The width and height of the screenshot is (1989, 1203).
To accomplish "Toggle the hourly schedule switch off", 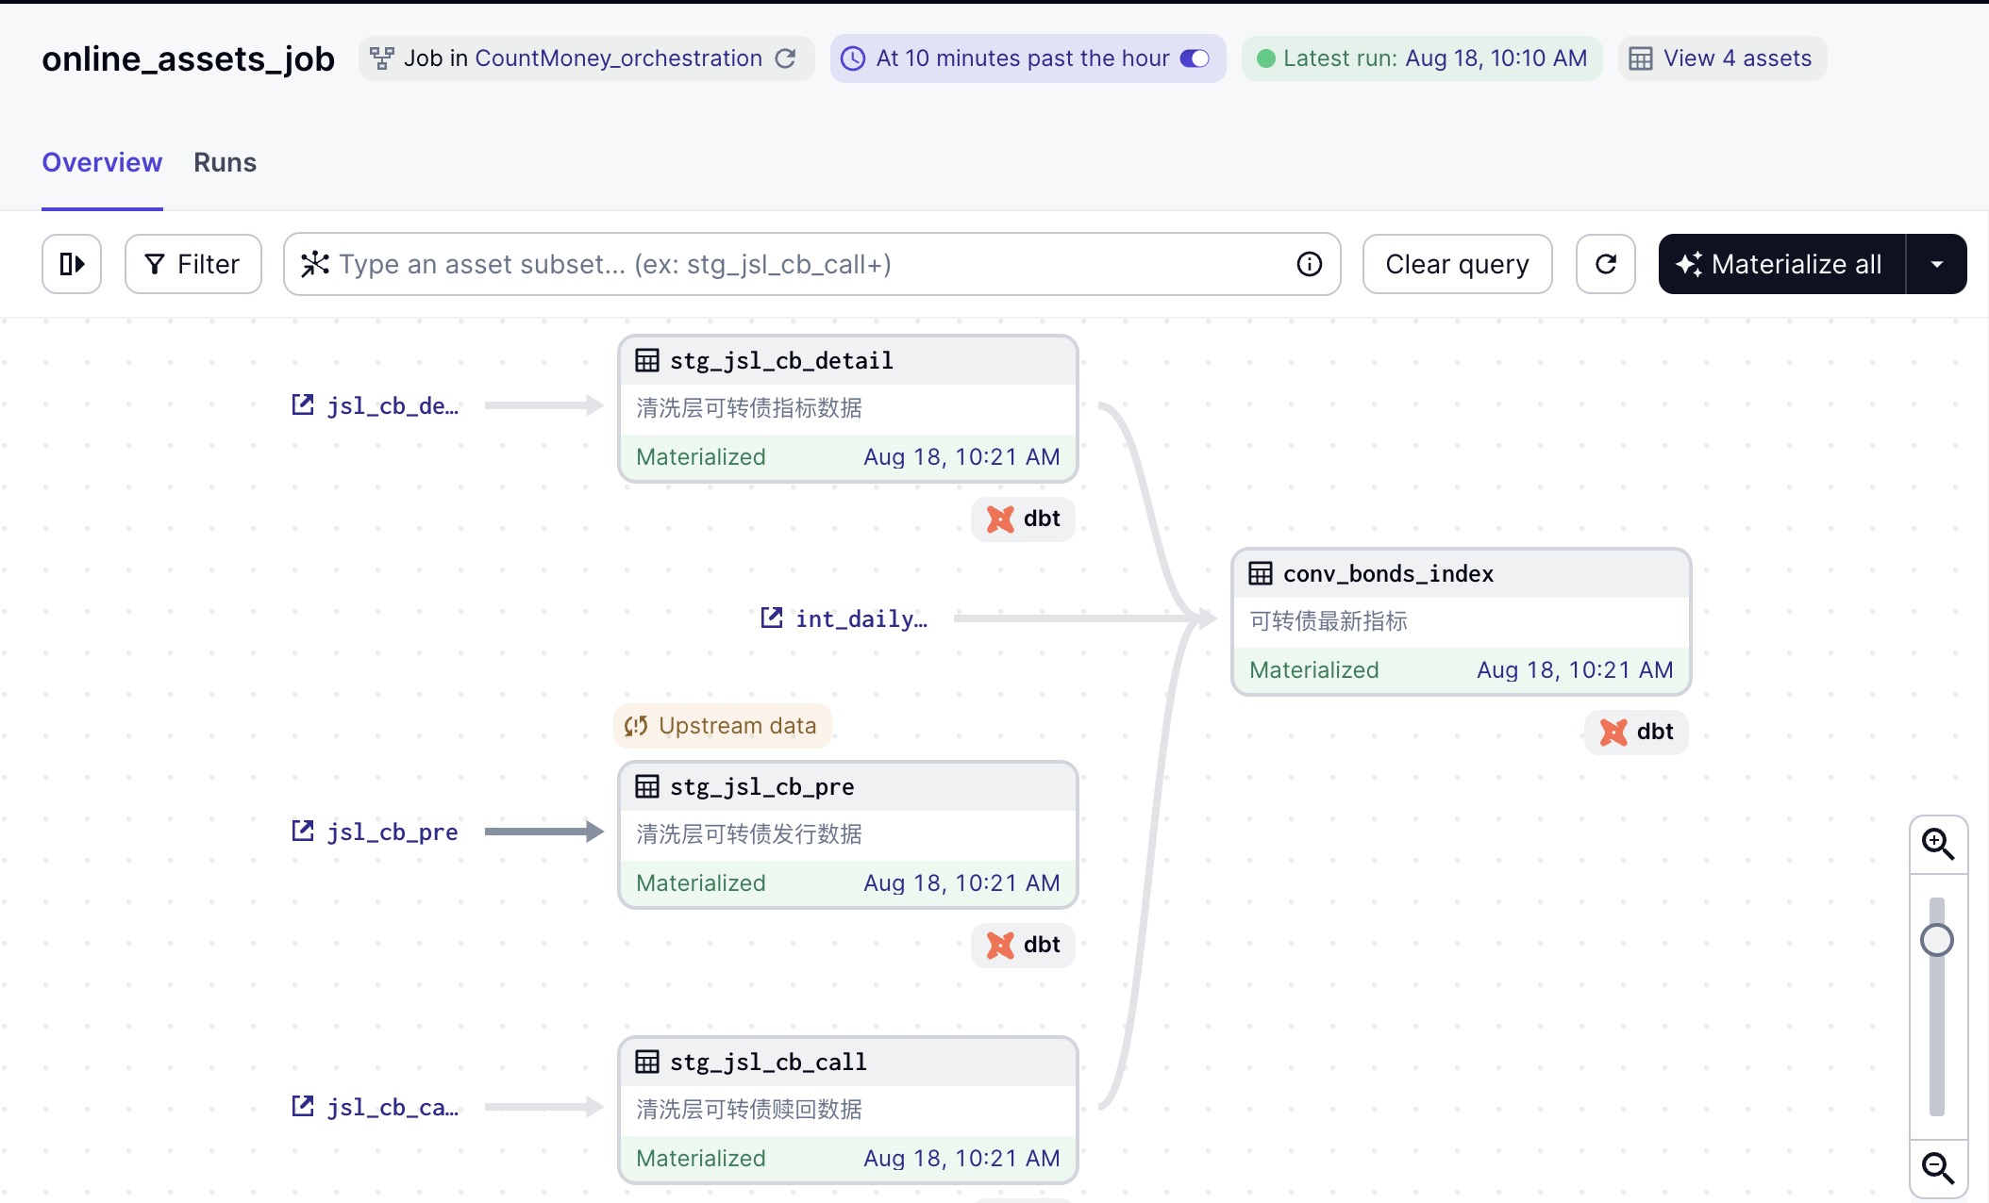I will tap(1195, 58).
